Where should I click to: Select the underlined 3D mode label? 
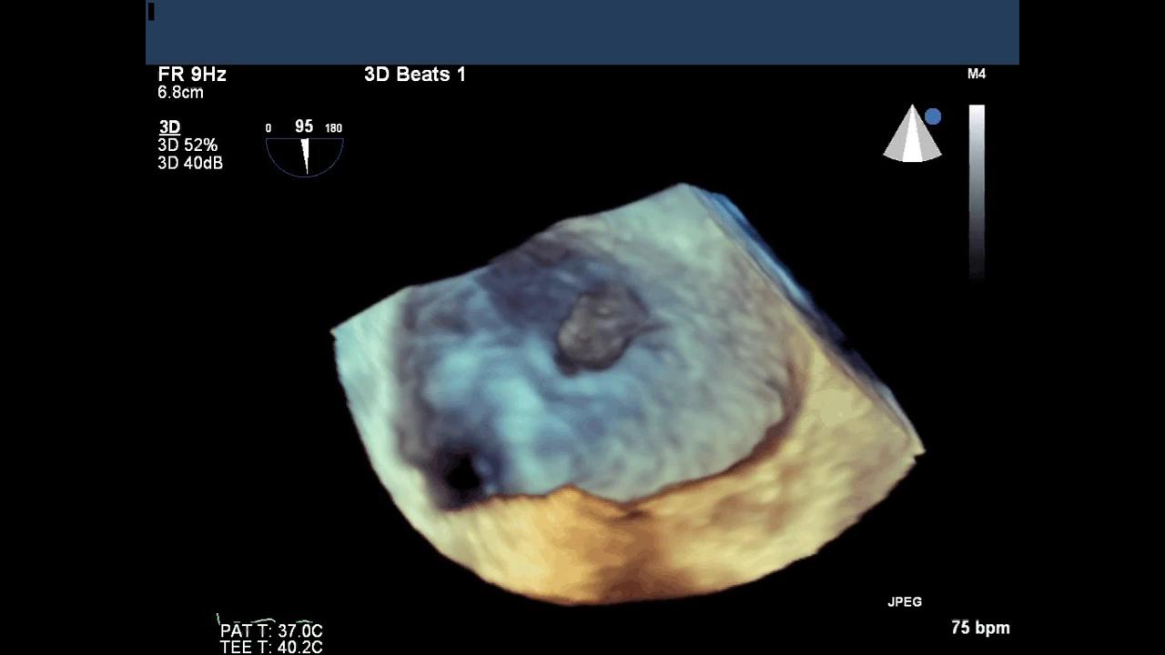tap(169, 127)
